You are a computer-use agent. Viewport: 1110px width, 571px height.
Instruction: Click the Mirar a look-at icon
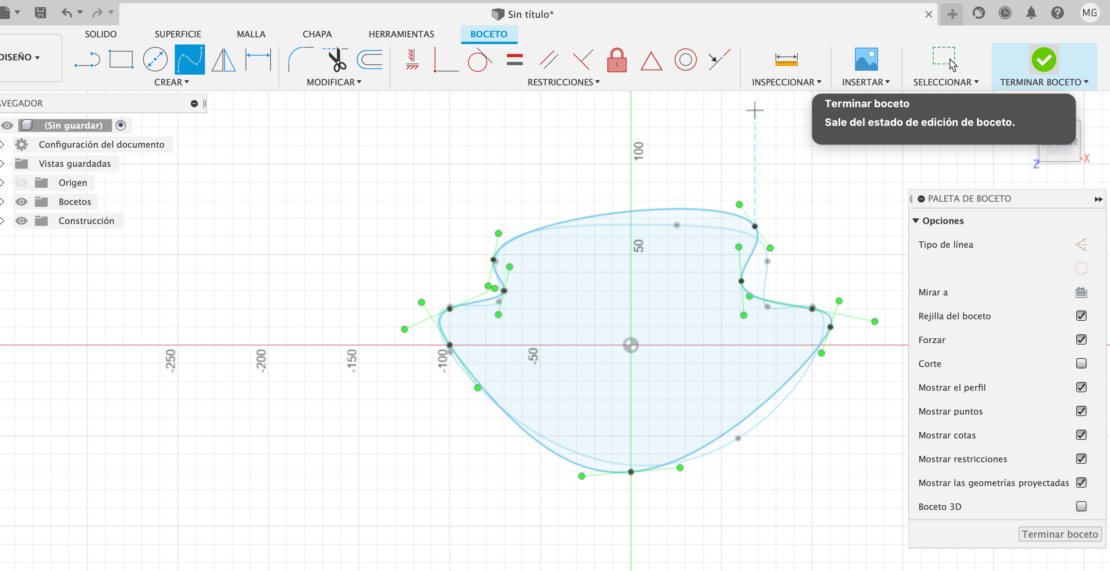pyautogui.click(x=1081, y=292)
